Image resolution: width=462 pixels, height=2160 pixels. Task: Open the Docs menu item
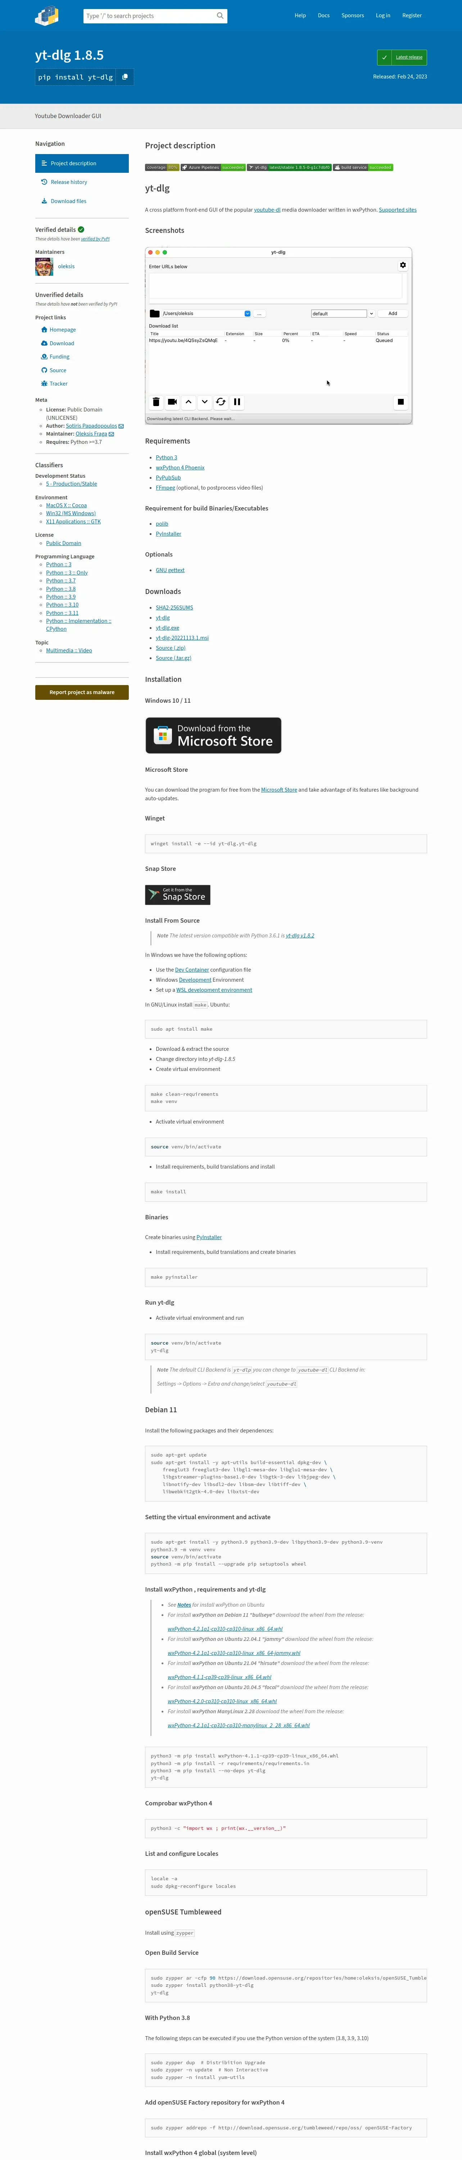[323, 15]
